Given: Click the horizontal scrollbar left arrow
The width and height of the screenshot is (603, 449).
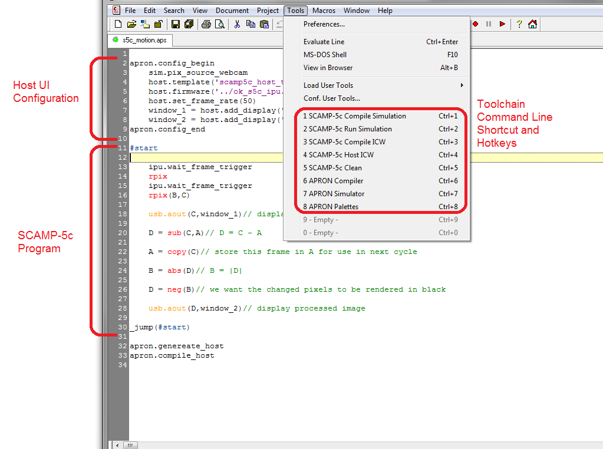Looking at the screenshot, I should pos(117,445).
